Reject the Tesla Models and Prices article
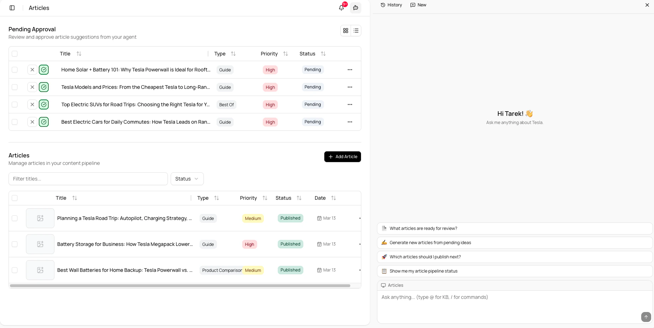 pos(32,87)
